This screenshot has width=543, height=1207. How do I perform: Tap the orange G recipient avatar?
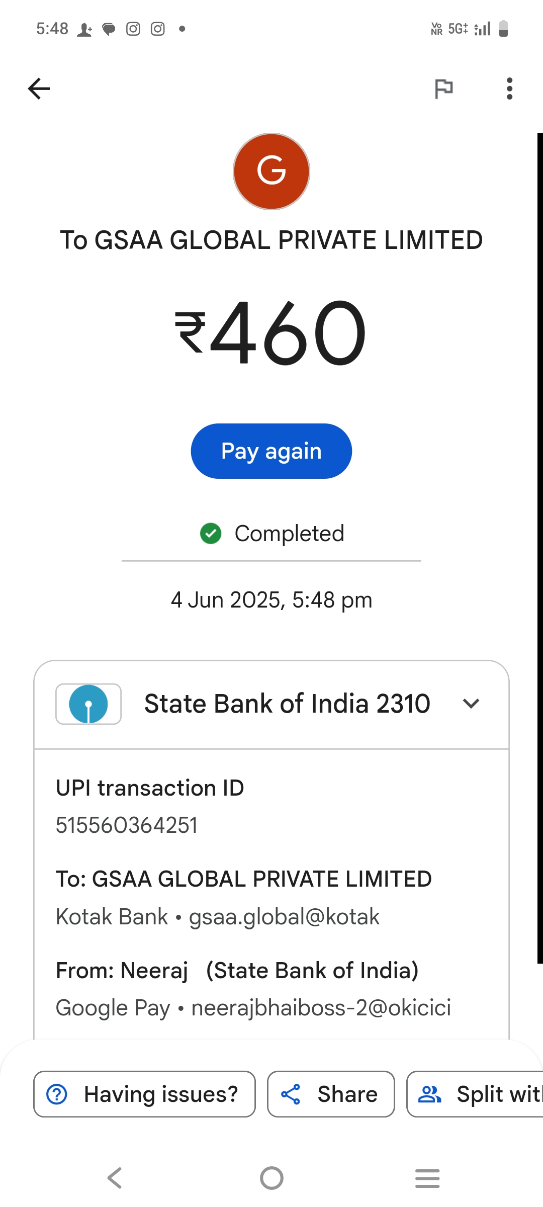tap(271, 171)
